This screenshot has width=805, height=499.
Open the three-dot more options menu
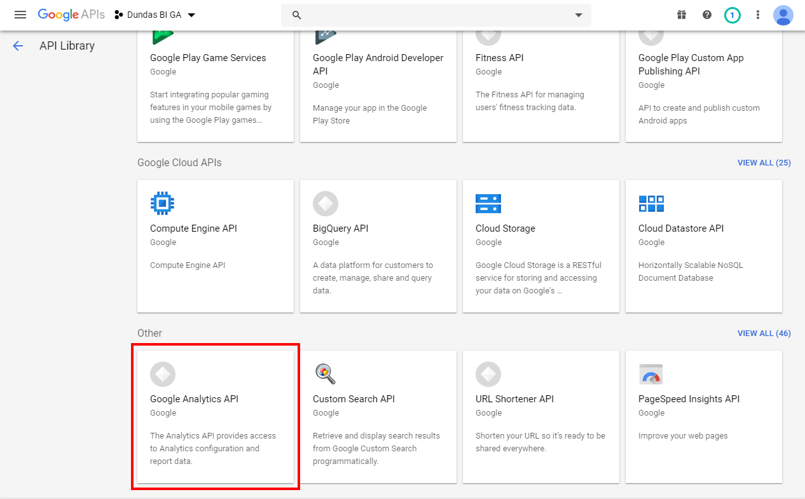[x=758, y=15]
